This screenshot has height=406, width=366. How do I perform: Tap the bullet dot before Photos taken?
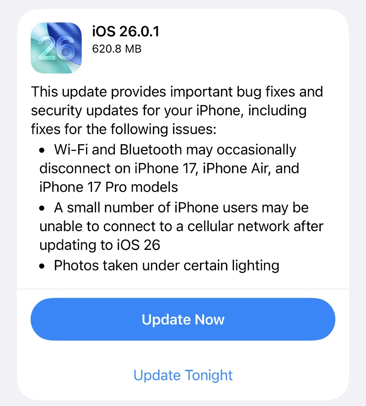[x=42, y=266]
